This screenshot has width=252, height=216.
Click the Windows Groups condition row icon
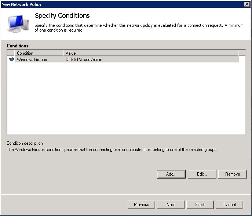click(x=11, y=60)
